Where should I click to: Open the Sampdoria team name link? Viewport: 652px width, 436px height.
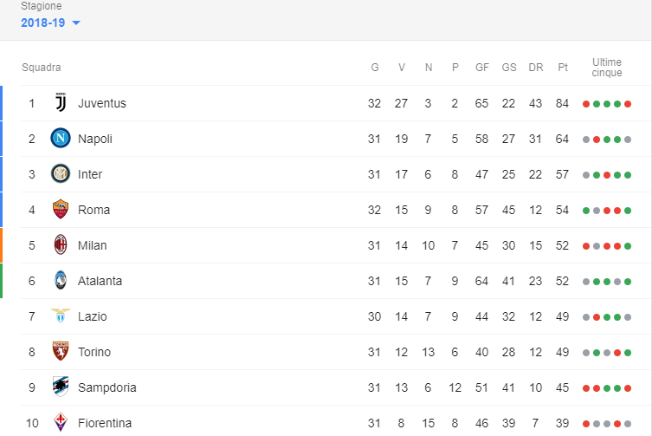pos(107,387)
